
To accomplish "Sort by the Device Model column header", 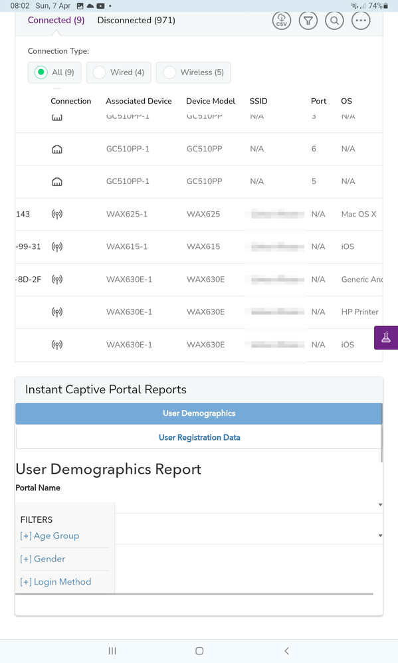I will point(211,101).
